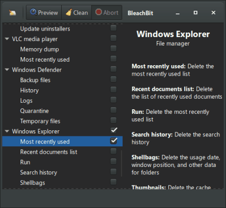Uncheck the Windows Explorer group checkbox

click(x=114, y=130)
